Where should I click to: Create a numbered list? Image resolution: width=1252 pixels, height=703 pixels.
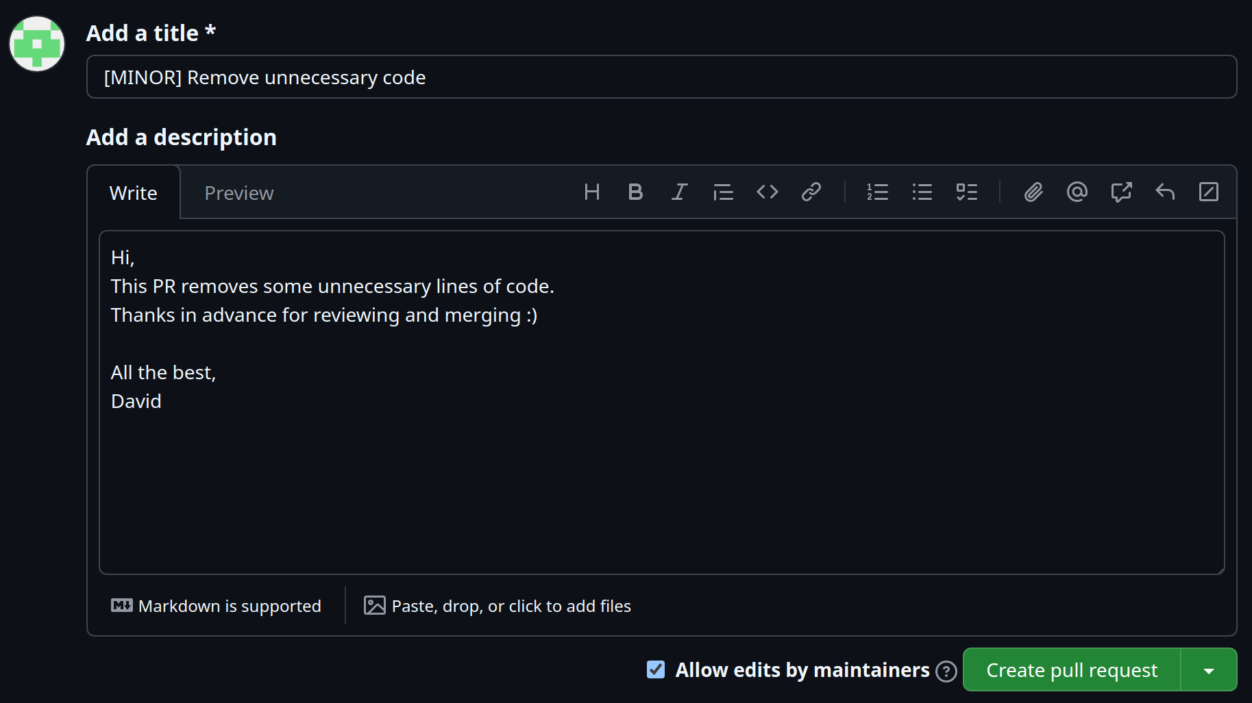(x=877, y=192)
